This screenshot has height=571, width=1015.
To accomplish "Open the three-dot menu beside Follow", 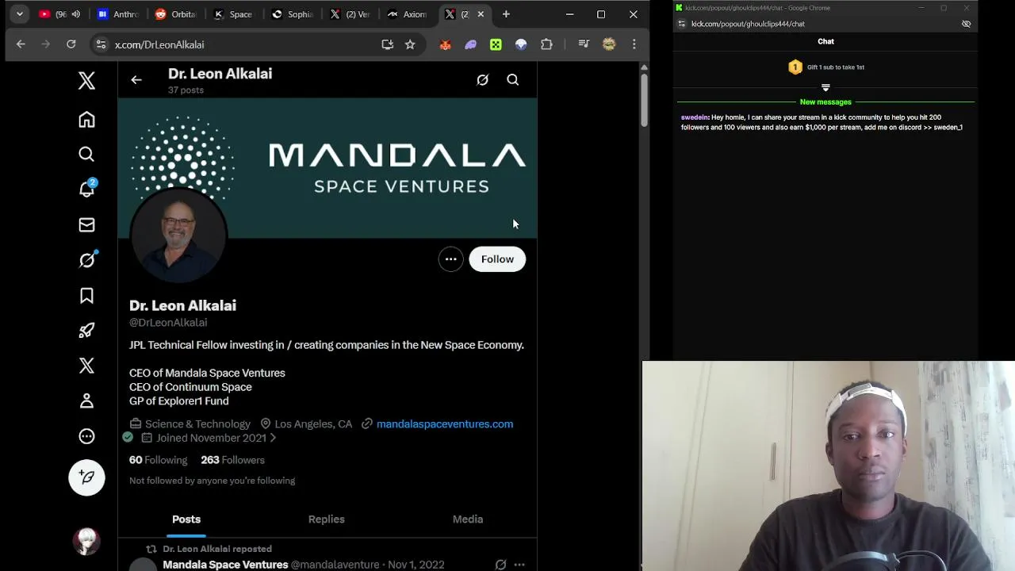I will [x=450, y=259].
